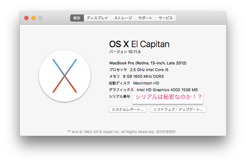Click the システムレポート... button
This screenshot has height=164, width=246.
[128, 109]
